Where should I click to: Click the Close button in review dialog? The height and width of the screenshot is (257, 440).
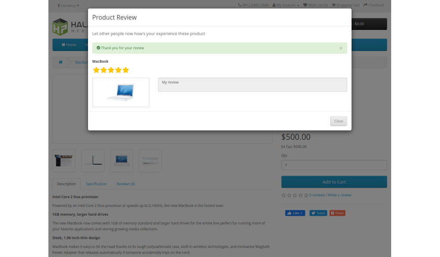(x=338, y=121)
